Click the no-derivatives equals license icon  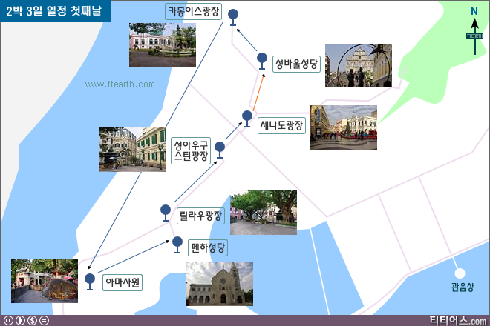point(44,320)
